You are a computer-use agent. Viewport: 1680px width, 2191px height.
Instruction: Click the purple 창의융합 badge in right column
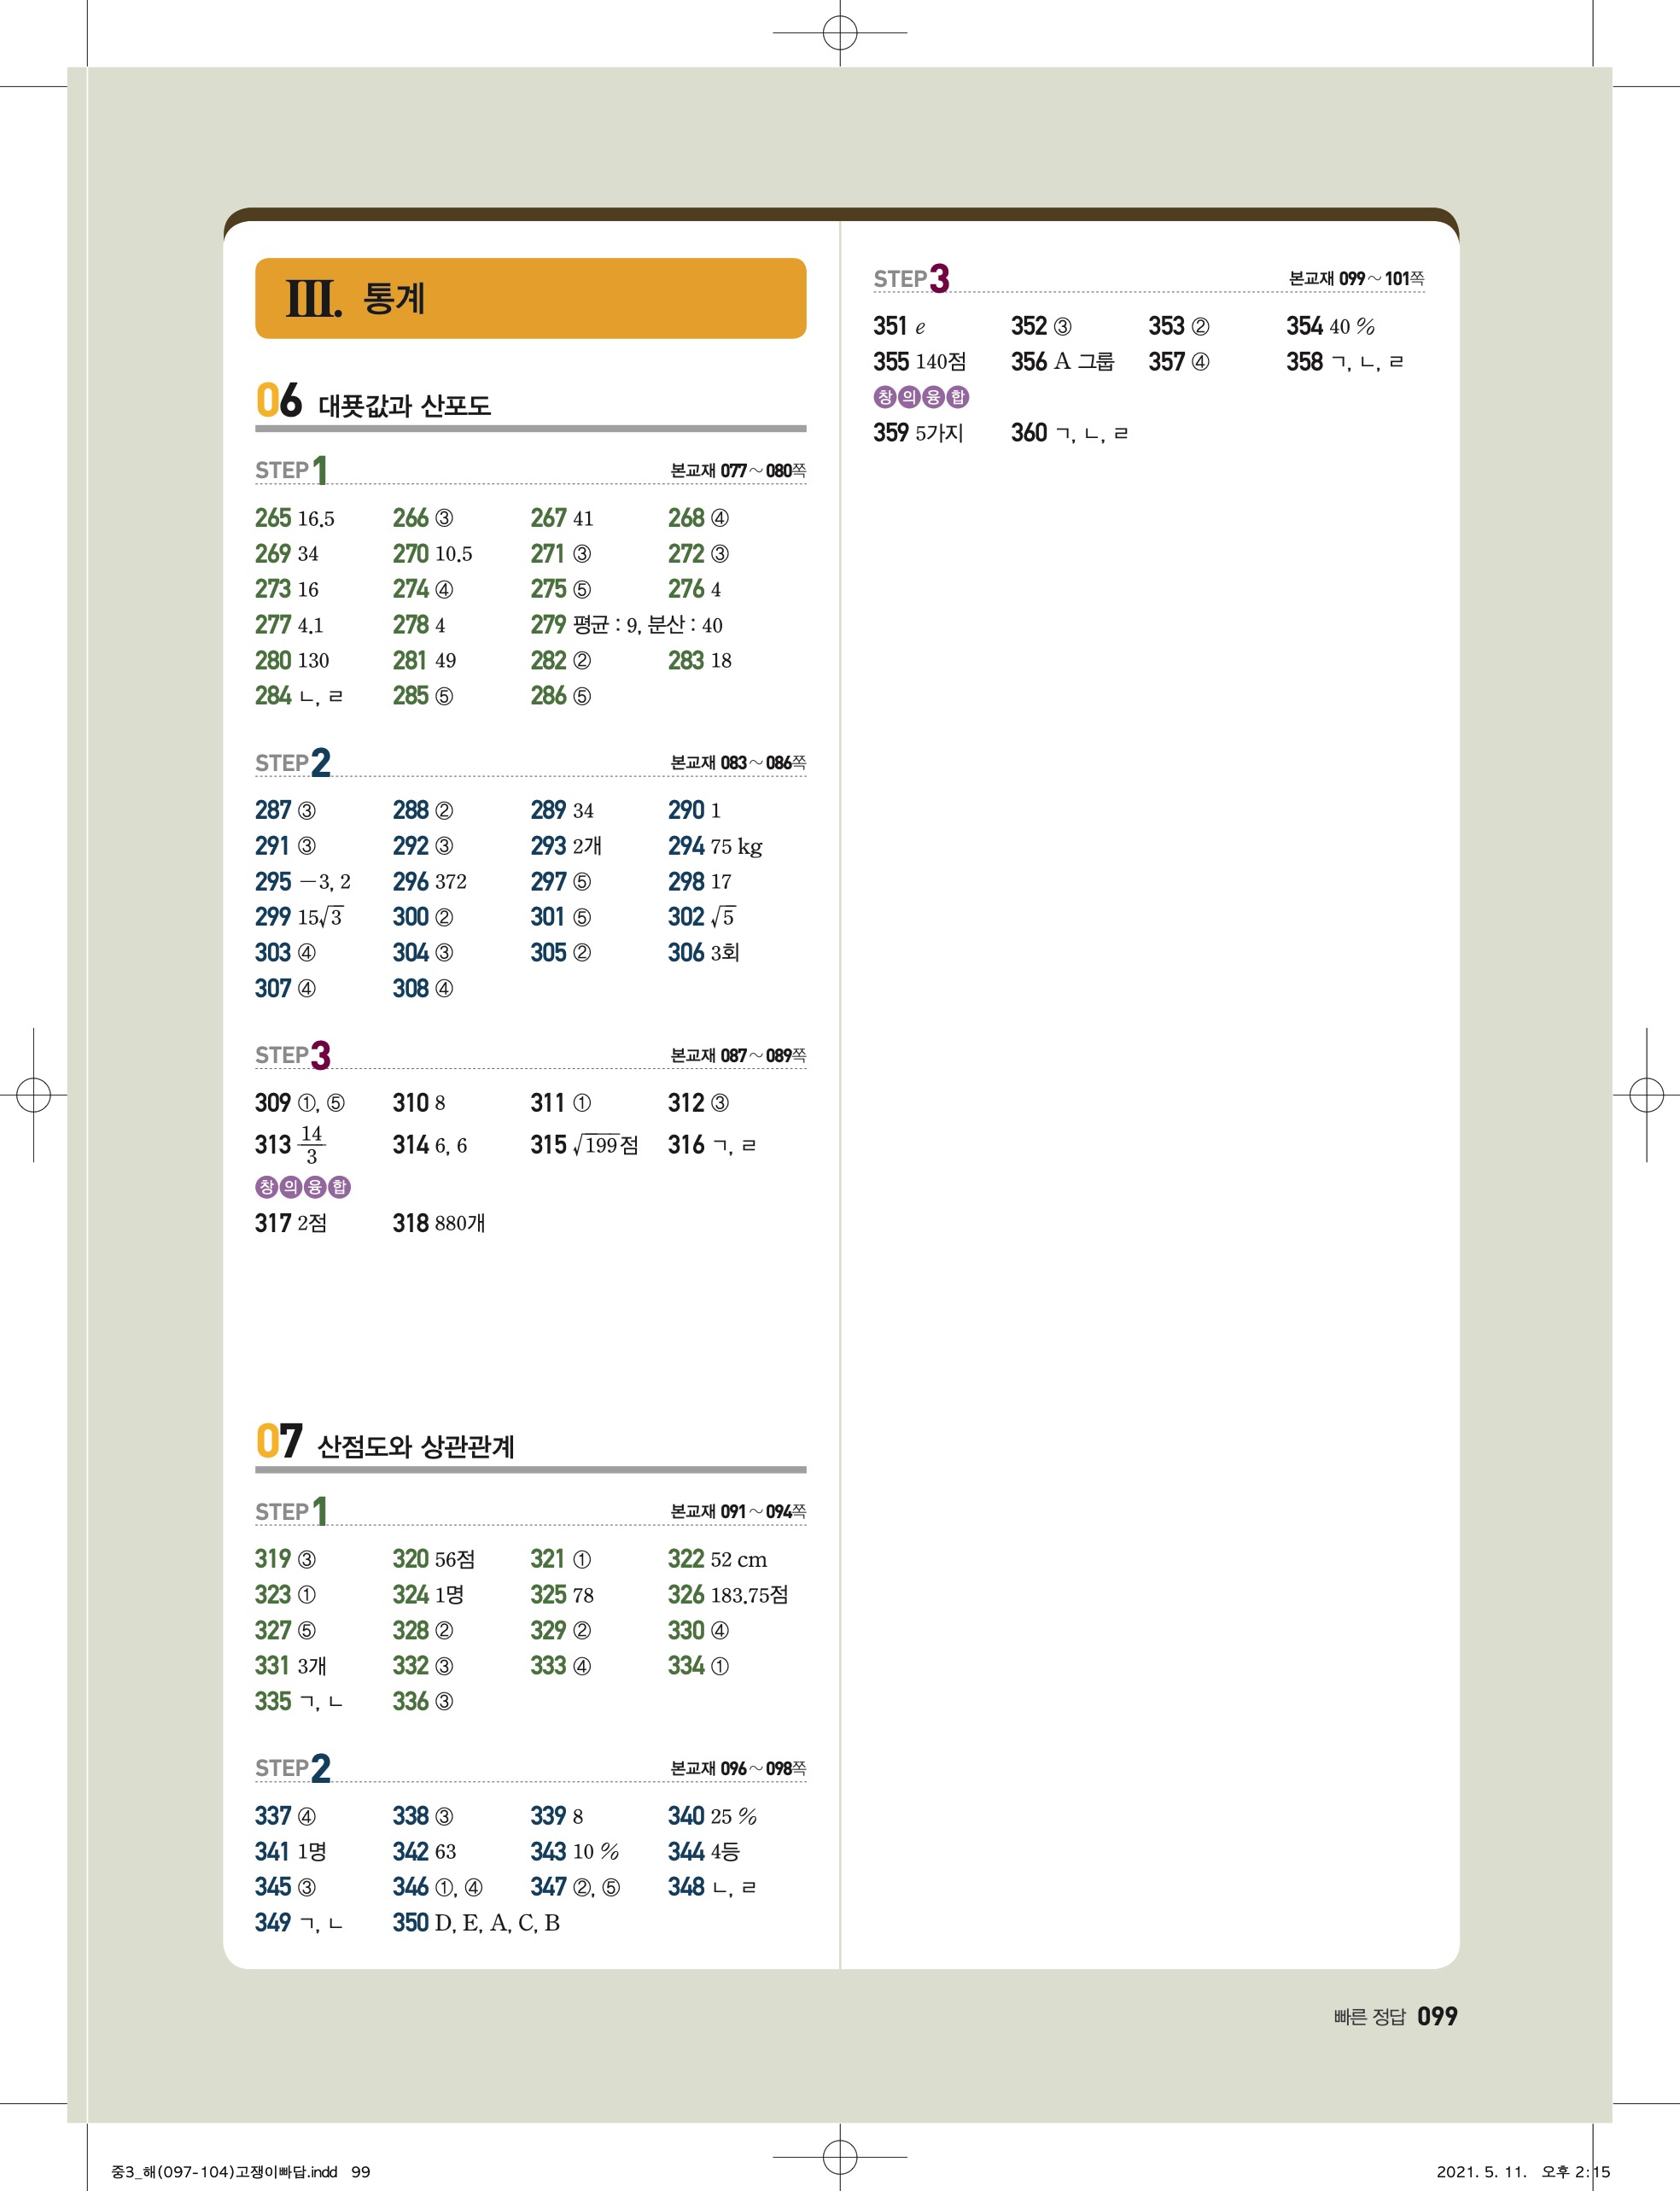pos(921,397)
